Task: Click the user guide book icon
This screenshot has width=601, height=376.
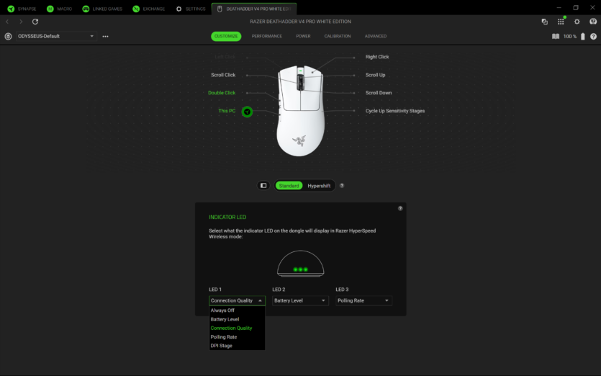Action: coord(555,36)
